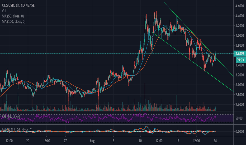Screen dimensions: 246x145
Task: Click the 3.8000 price axis label
Action: 240,45
